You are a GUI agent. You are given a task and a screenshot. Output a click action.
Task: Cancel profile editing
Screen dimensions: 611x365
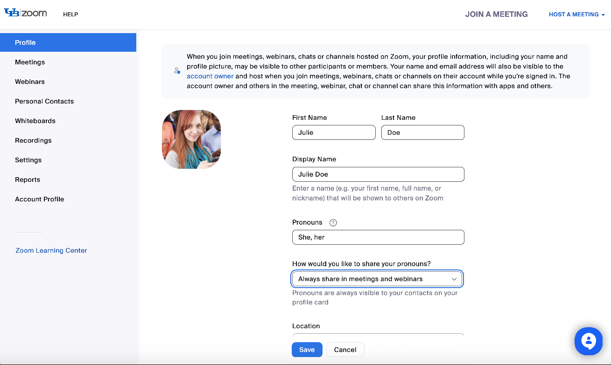tap(345, 350)
